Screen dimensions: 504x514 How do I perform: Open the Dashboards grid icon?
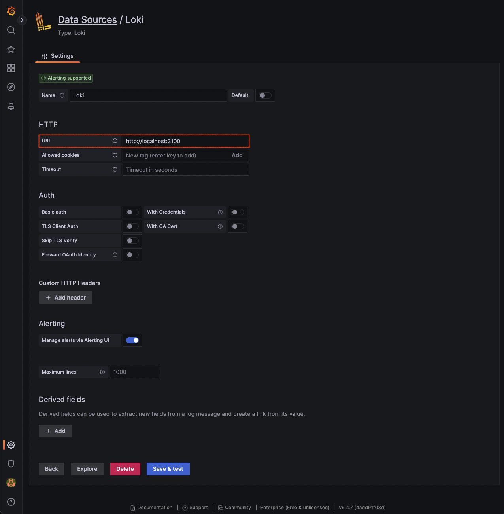click(x=11, y=68)
